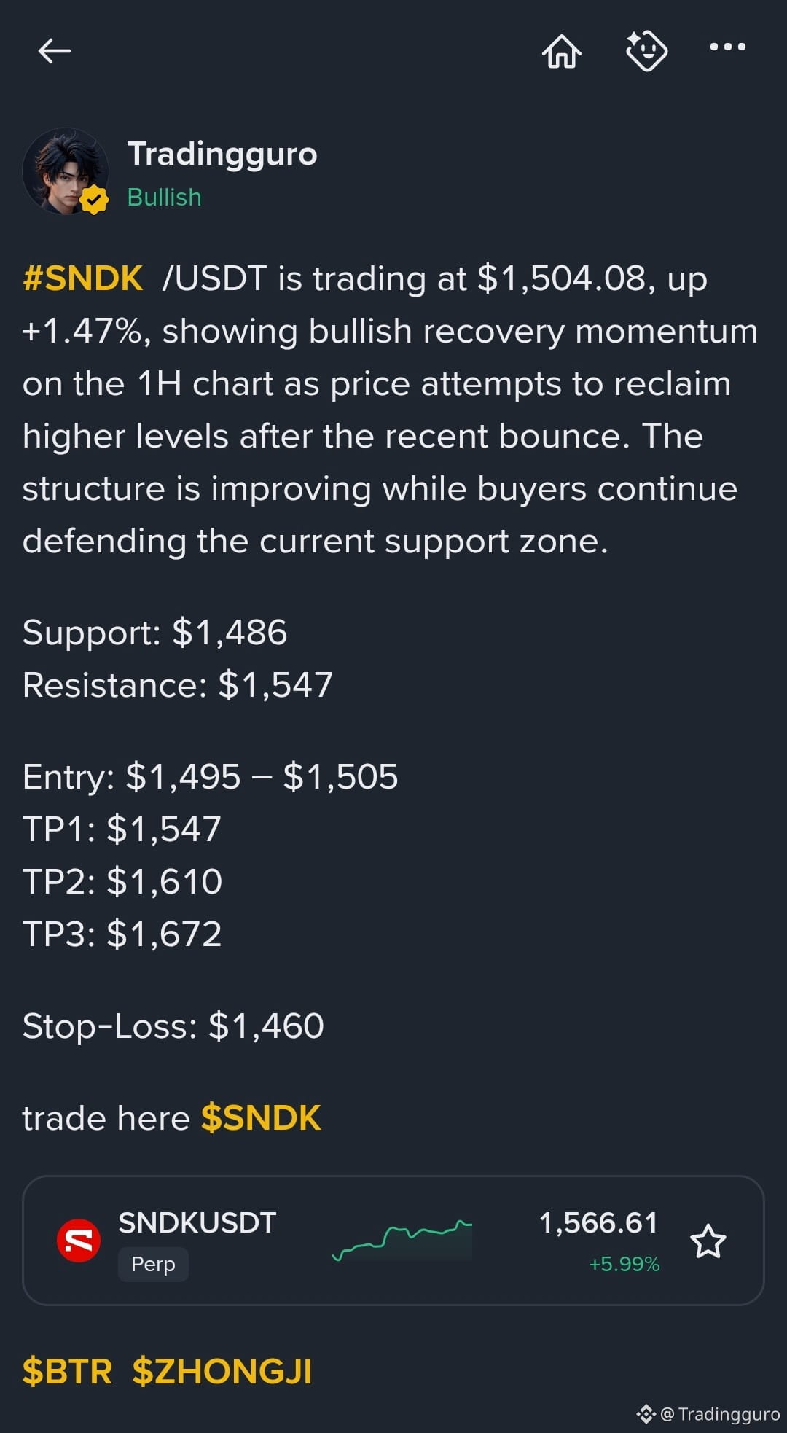Open Tradingguro's profile avatar

pos(66,171)
